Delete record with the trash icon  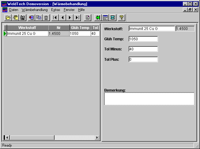point(46,18)
